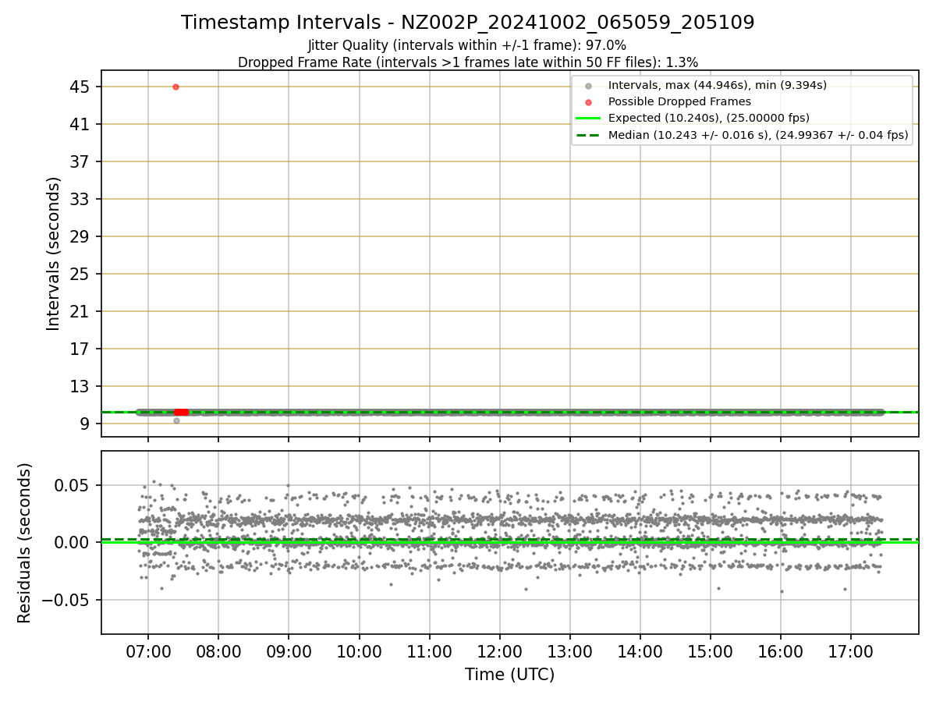Image resolution: width=936 pixels, height=702 pixels.
Task: Click the 'Intervals (seconds)' y-axis label
Action: tap(53, 253)
